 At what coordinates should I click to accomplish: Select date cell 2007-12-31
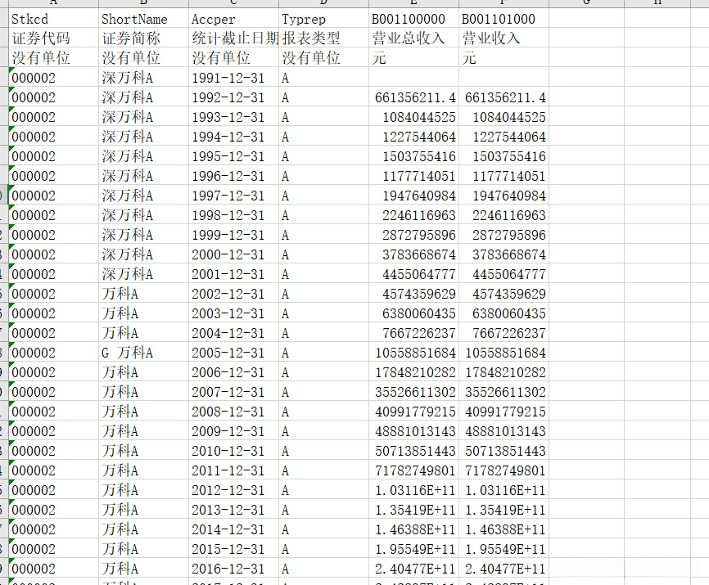coord(234,392)
